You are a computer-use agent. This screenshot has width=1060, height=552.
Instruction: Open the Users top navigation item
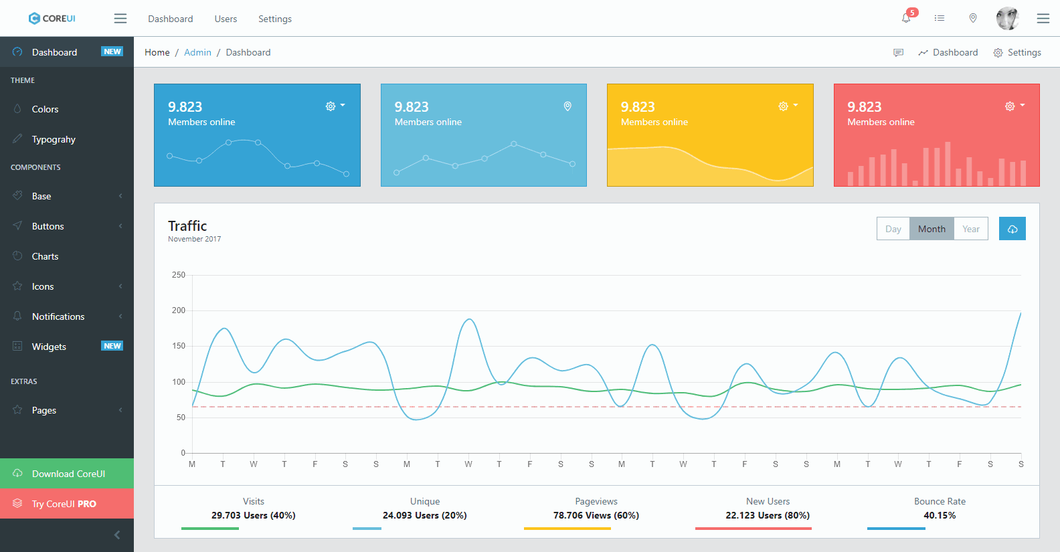coord(226,19)
